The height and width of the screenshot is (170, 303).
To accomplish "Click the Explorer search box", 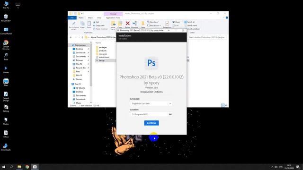I will tap(207, 37).
